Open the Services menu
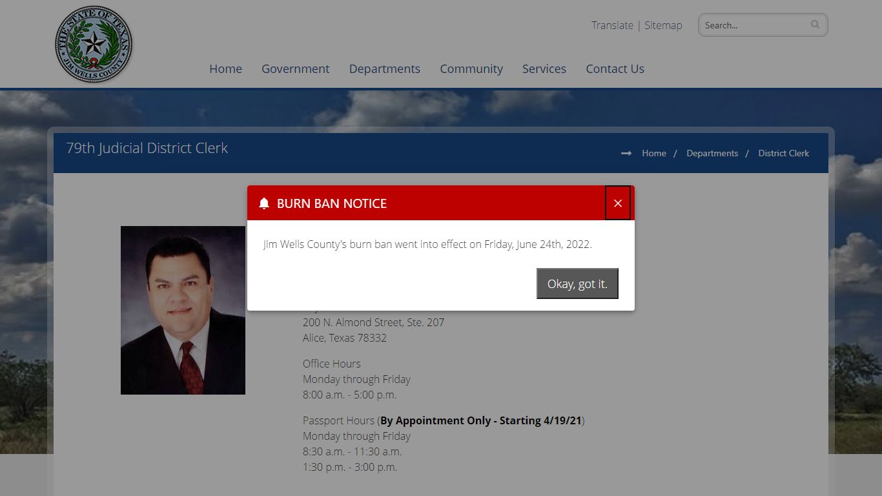 click(x=544, y=68)
